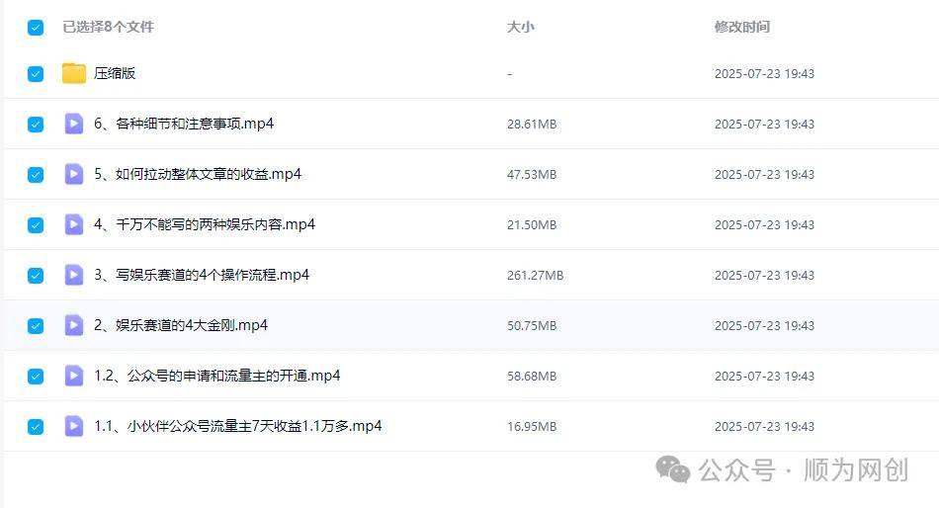Open the 压缩版 folder name link
This screenshot has height=508, width=939.
115,73
